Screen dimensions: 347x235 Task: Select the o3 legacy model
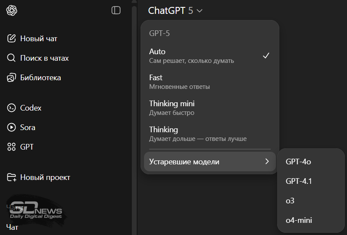(290, 201)
